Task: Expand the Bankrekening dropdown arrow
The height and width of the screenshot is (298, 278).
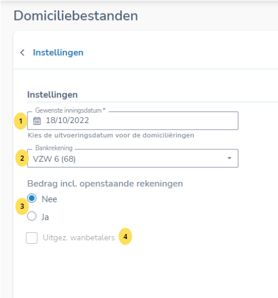Action: tap(229, 158)
